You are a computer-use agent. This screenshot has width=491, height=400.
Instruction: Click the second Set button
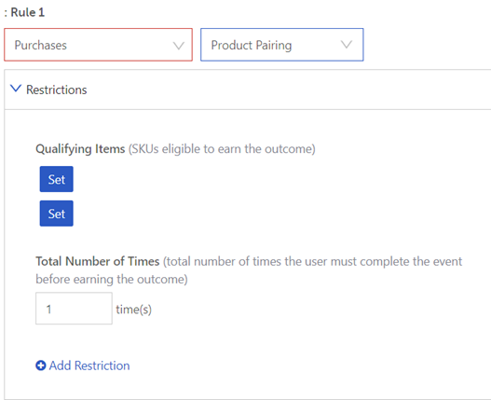(x=56, y=214)
